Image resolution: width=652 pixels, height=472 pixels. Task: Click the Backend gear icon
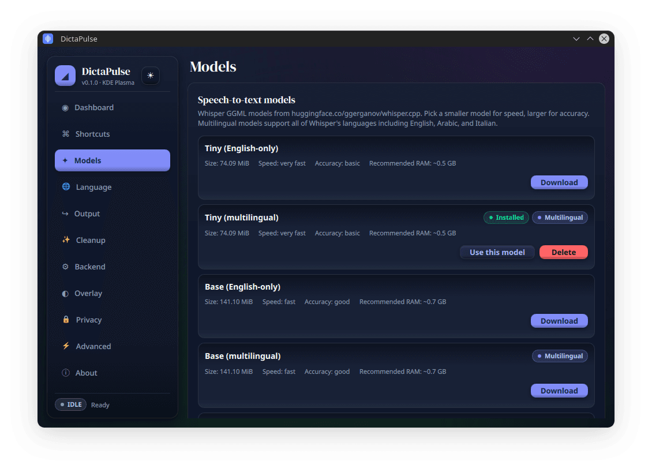[65, 267]
